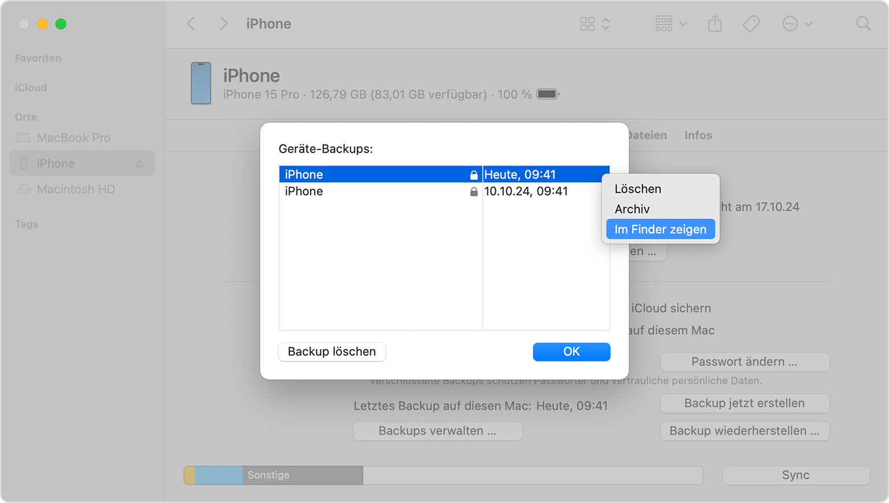
Task: Choose Im Finder zeigen
Action: point(660,229)
